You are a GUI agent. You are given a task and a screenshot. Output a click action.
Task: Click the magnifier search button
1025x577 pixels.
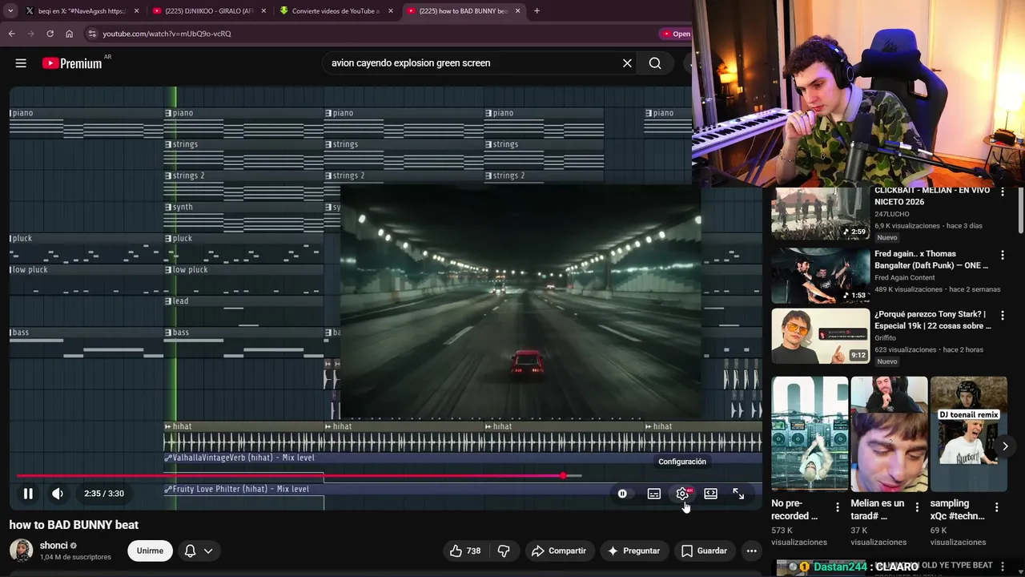(655, 63)
